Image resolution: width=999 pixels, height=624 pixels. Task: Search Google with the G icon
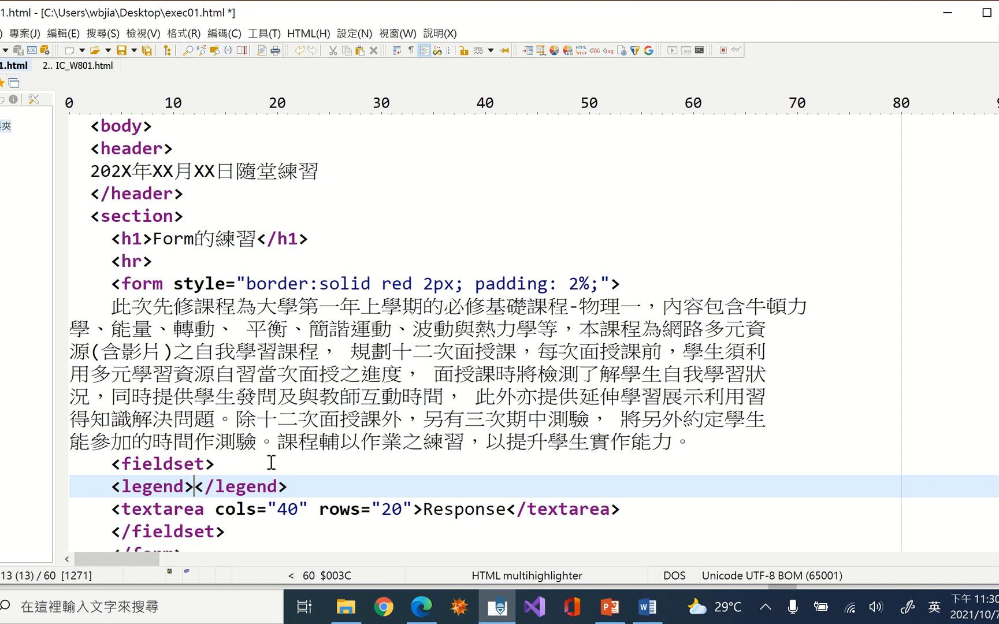tap(648, 50)
